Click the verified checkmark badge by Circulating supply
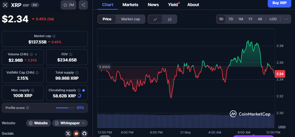295x137 pixels. coord(84,90)
